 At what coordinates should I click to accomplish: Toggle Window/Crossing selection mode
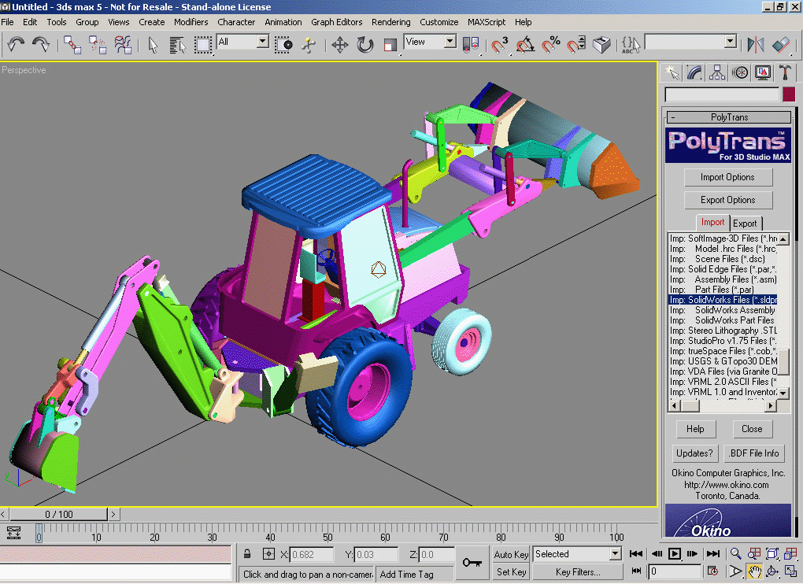283,45
